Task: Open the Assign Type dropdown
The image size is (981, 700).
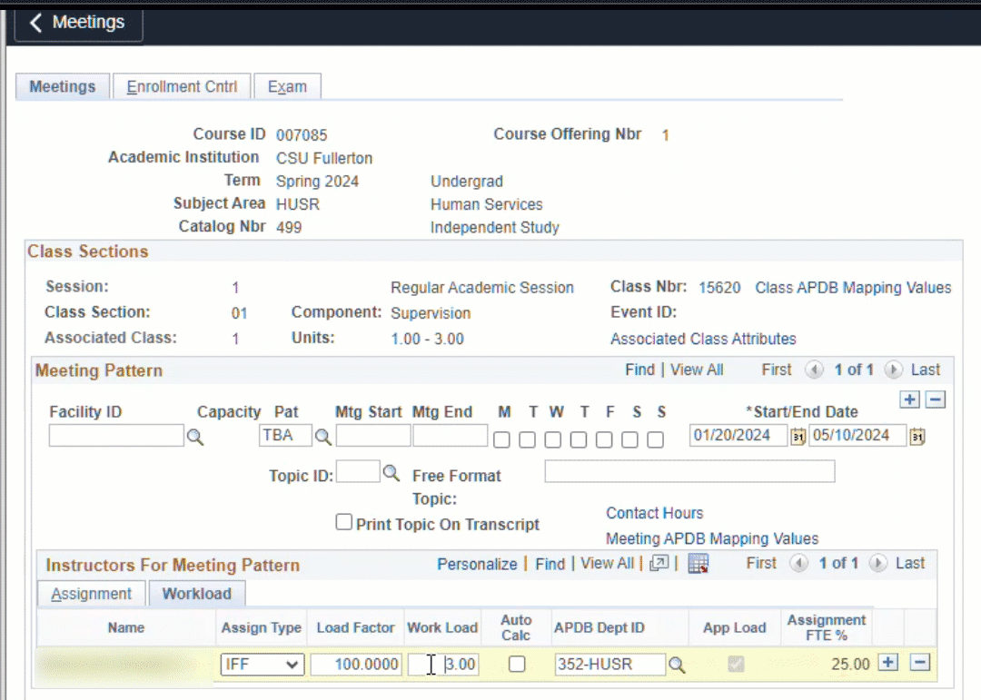Action: point(262,665)
